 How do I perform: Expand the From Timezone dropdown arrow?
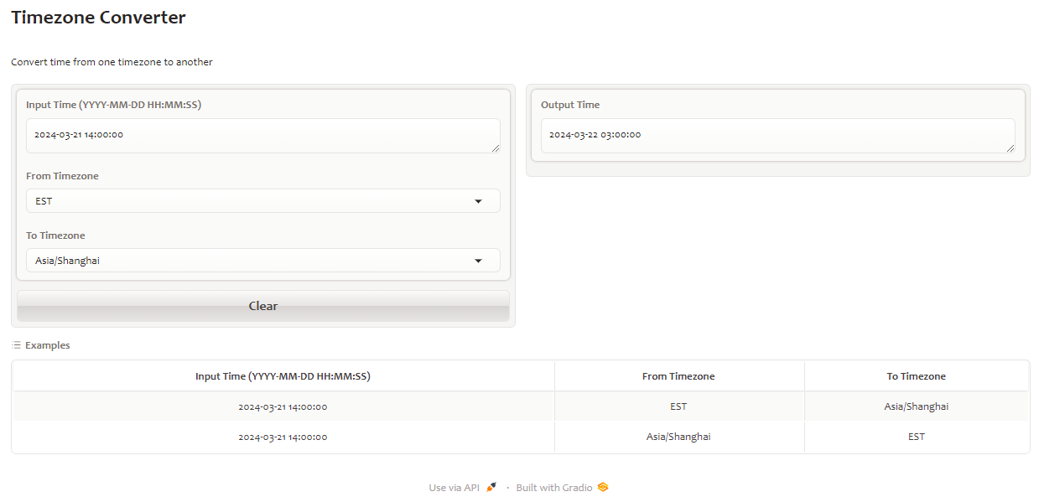tap(478, 201)
